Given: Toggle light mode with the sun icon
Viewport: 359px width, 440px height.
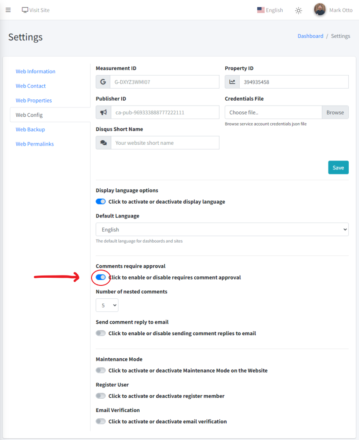Looking at the screenshot, I should point(298,10).
